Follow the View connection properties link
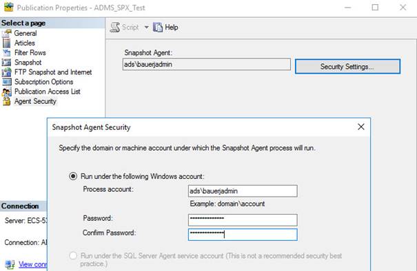 point(32,264)
